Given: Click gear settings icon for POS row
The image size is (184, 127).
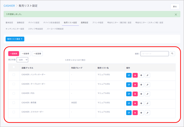Looking at the screenshot, I should [x=141, y=94].
